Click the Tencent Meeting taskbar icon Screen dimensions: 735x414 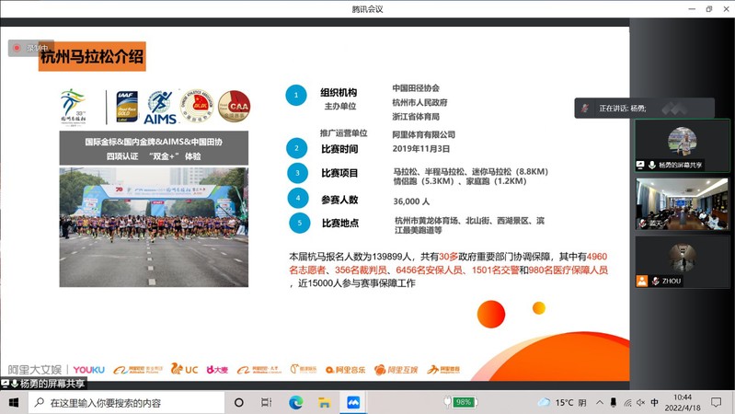(x=352, y=403)
